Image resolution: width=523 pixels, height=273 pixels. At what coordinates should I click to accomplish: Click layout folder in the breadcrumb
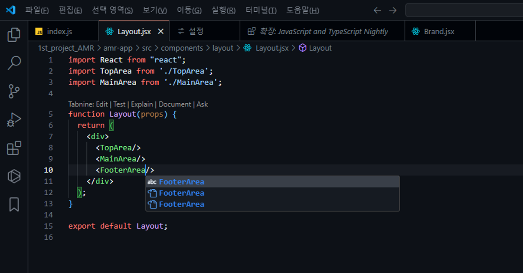point(223,48)
